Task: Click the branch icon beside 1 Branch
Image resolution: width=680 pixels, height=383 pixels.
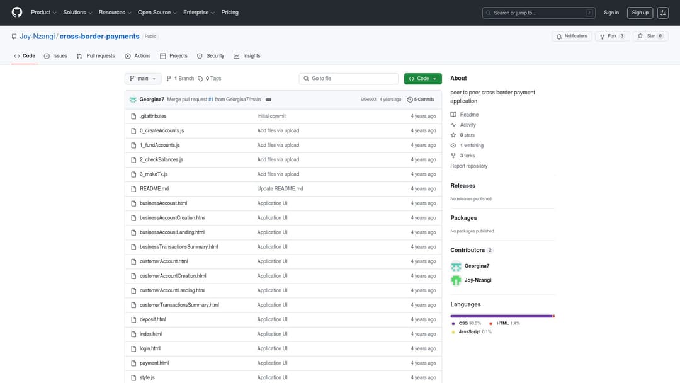Action: (169, 79)
